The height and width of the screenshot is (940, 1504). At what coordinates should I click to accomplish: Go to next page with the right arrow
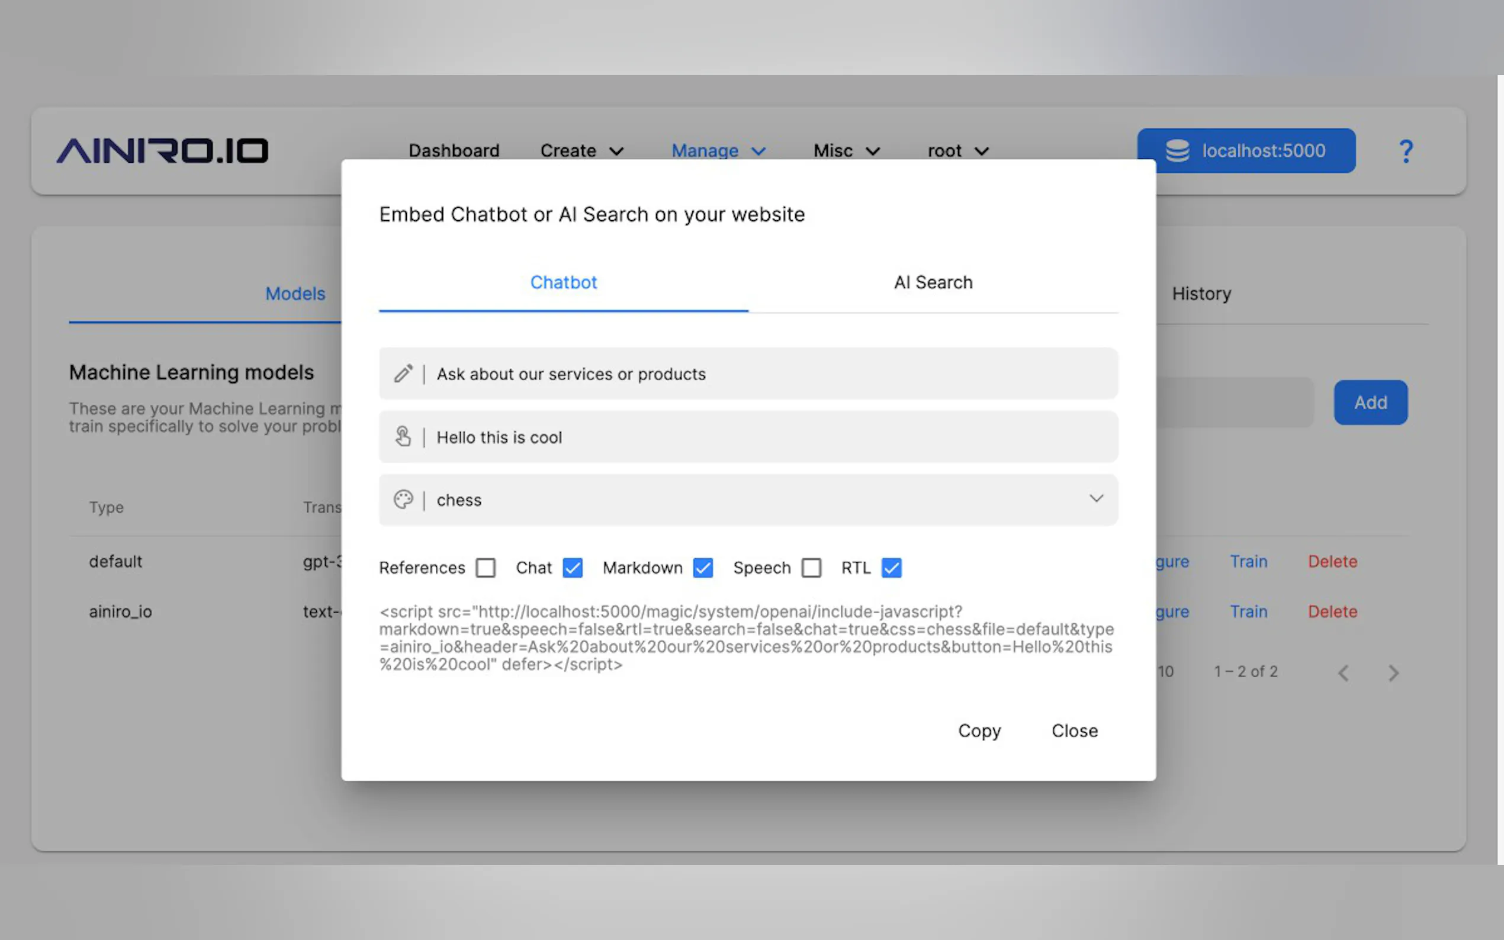click(1393, 672)
